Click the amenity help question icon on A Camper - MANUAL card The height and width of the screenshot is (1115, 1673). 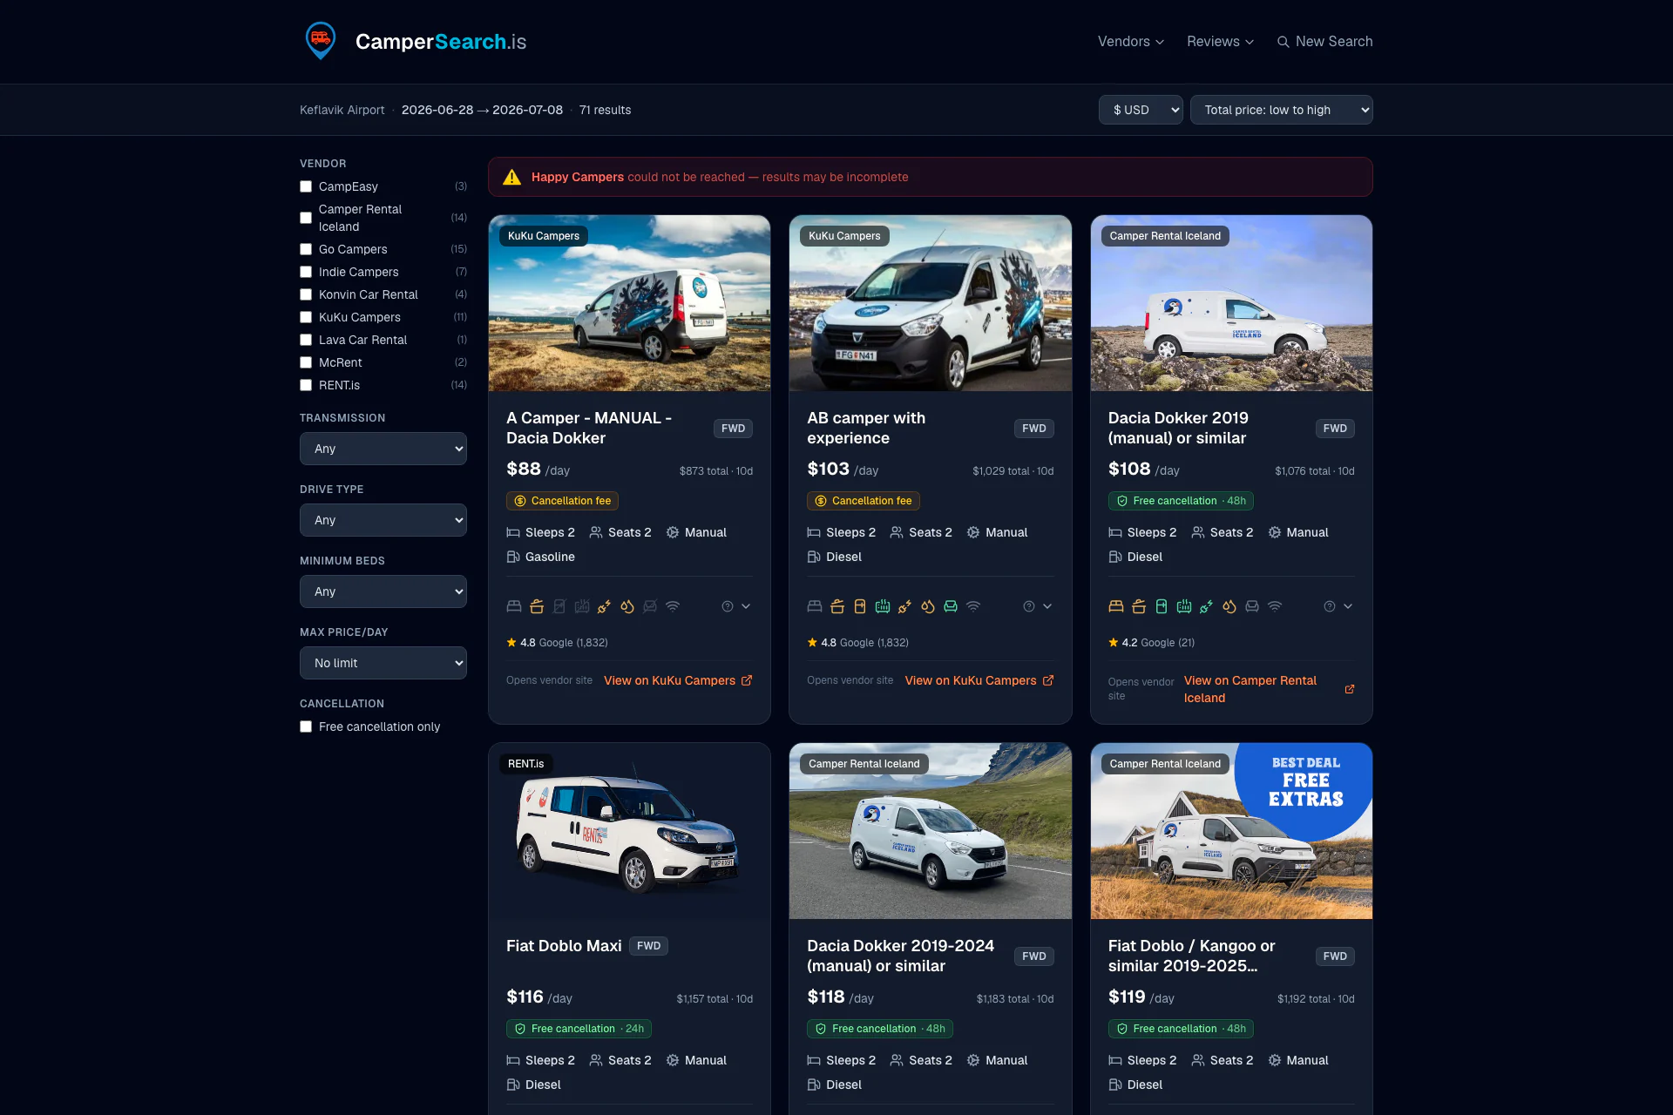coord(728,606)
